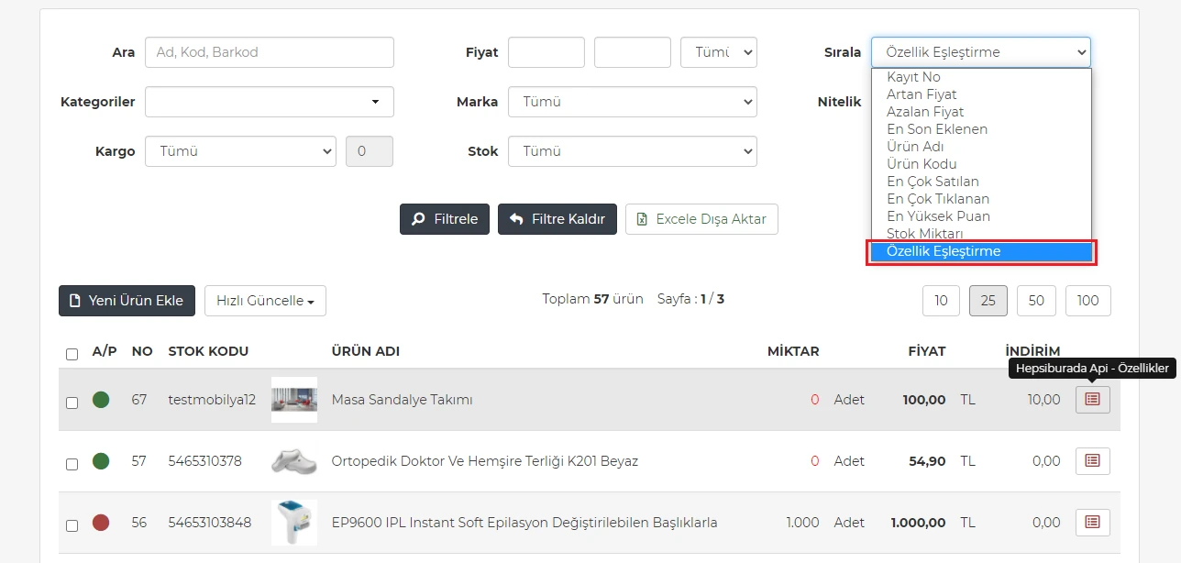Open the Hızlı Güncelle dropdown menu
The image size is (1181, 563).
point(265,301)
